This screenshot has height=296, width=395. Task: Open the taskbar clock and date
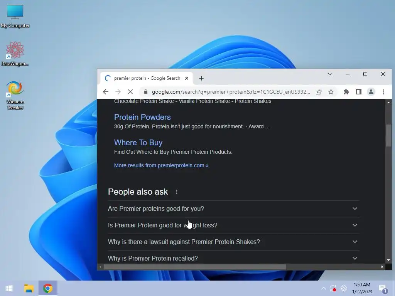coord(362,288)
